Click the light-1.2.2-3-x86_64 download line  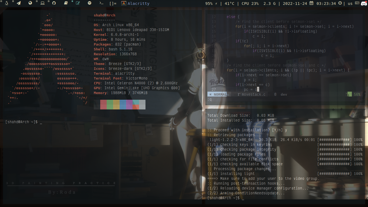(286, 140)
